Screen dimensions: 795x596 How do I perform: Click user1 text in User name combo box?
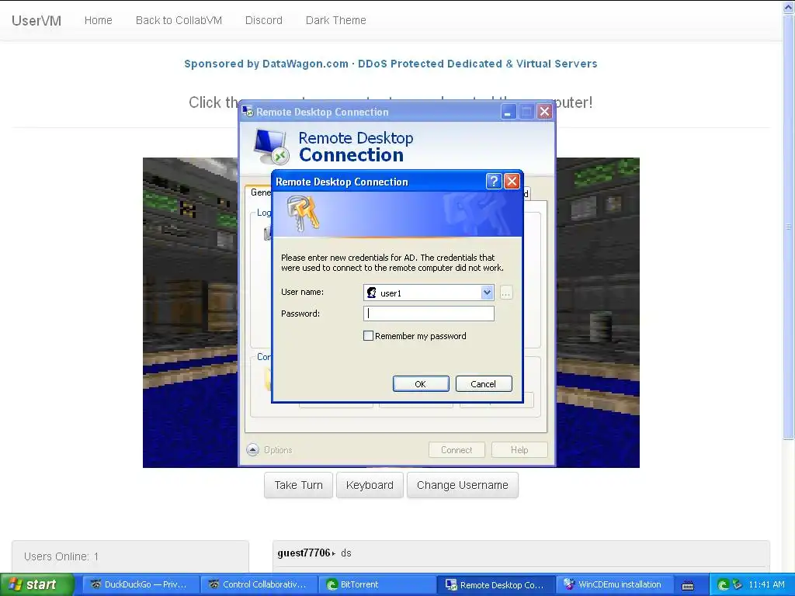[391, 293]
